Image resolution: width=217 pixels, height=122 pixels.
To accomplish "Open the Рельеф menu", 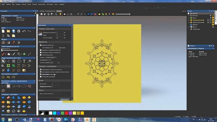I will pyautogui.click(x=35, y=4).
